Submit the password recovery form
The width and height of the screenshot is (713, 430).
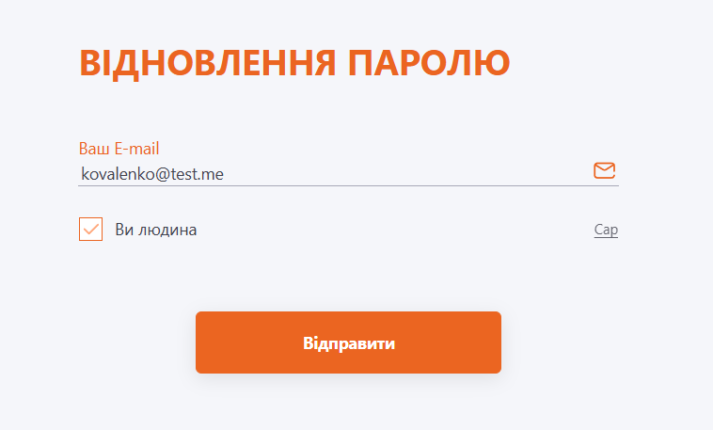tap(348, 342)
